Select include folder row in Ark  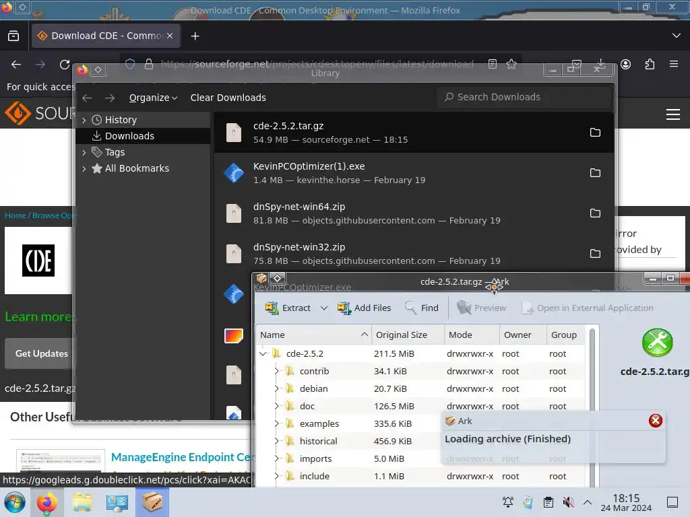422,476
